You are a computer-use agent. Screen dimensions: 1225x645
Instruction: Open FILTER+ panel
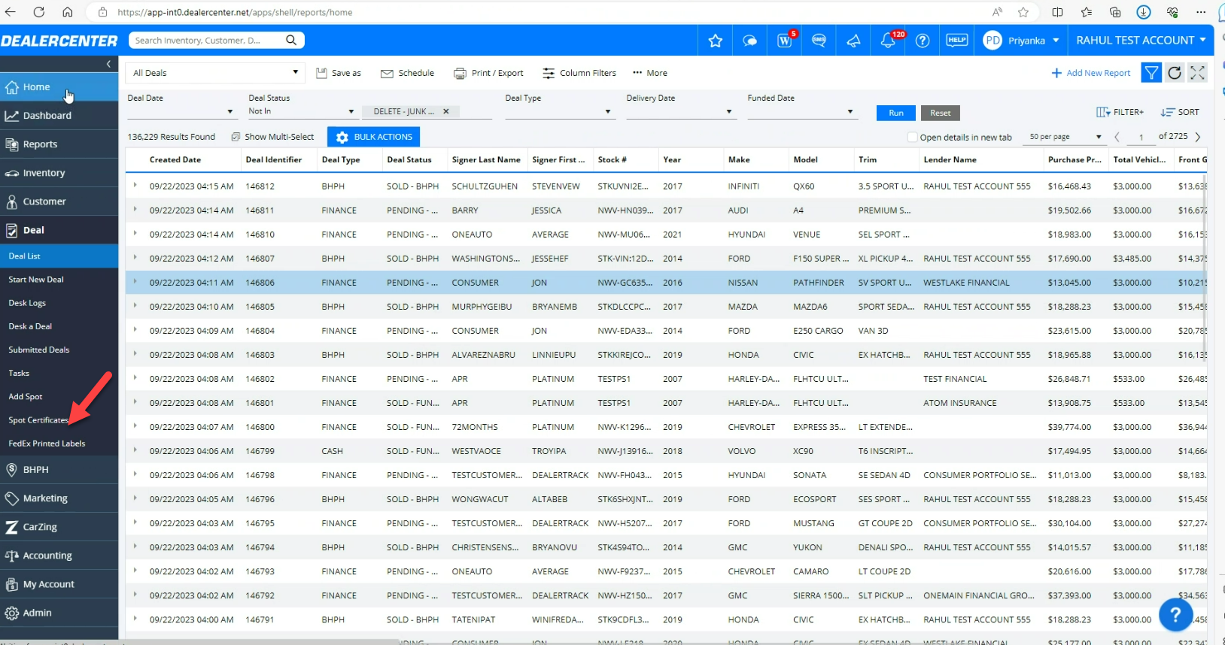click(x=1120, y=112)
